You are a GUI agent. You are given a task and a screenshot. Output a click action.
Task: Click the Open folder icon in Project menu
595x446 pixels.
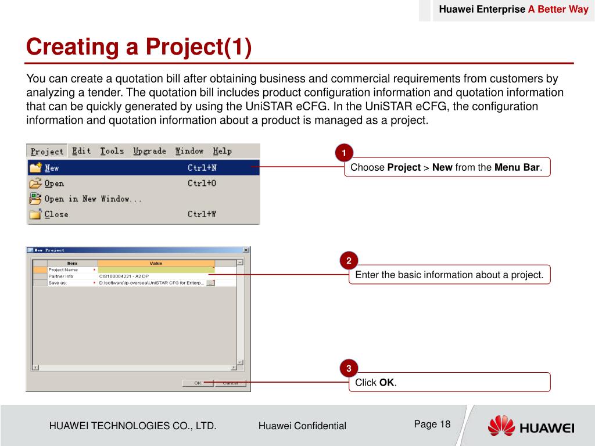click(35, 183)
